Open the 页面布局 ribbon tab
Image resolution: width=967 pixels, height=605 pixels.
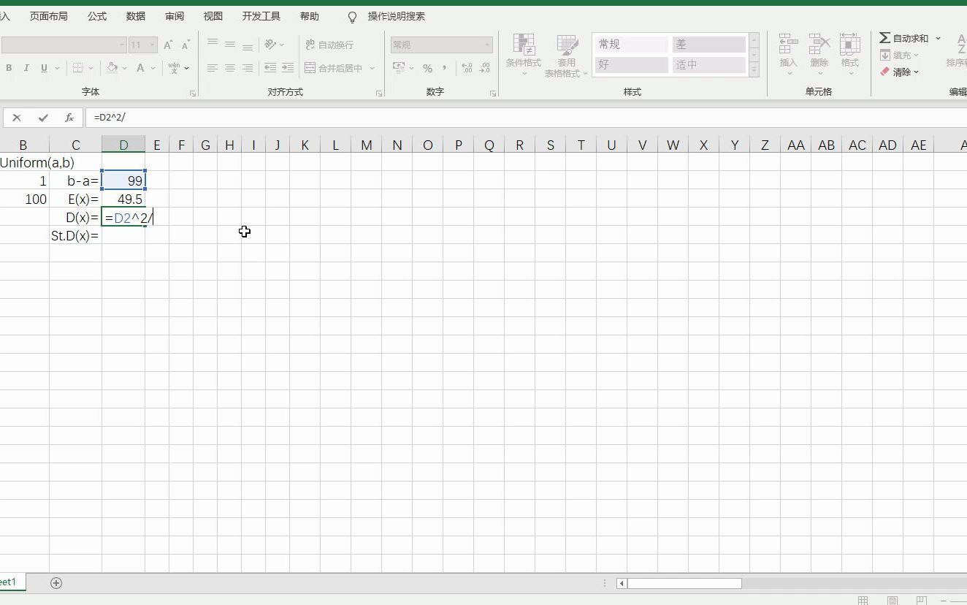(x=49, y=16)
